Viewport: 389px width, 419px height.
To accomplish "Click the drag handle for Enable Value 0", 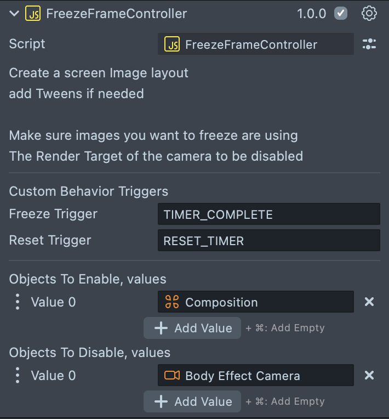I will 18,302.
